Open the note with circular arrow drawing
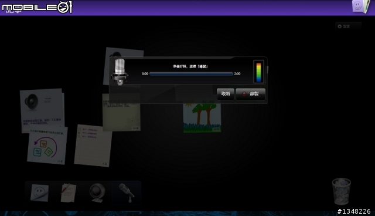Screen dimensions: 375x216 click(x=47, y=146)
